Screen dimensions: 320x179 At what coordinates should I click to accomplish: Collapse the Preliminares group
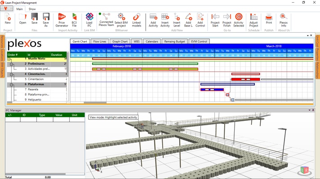[x=11, y=64]
